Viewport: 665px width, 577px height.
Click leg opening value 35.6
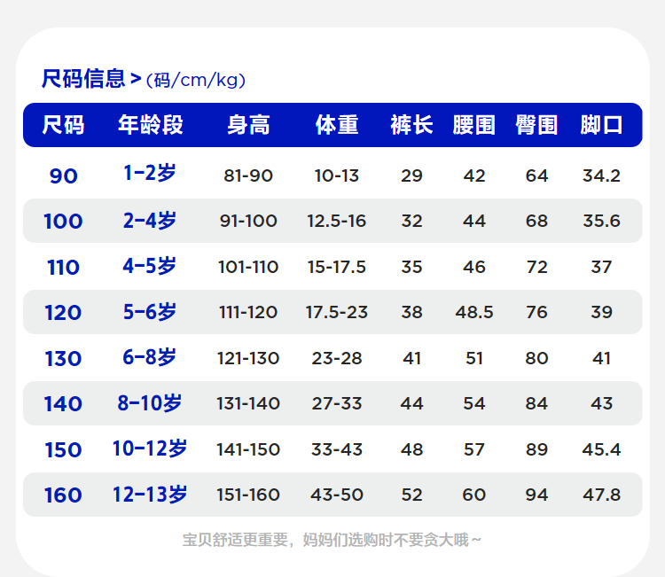[x=601, y=221]
